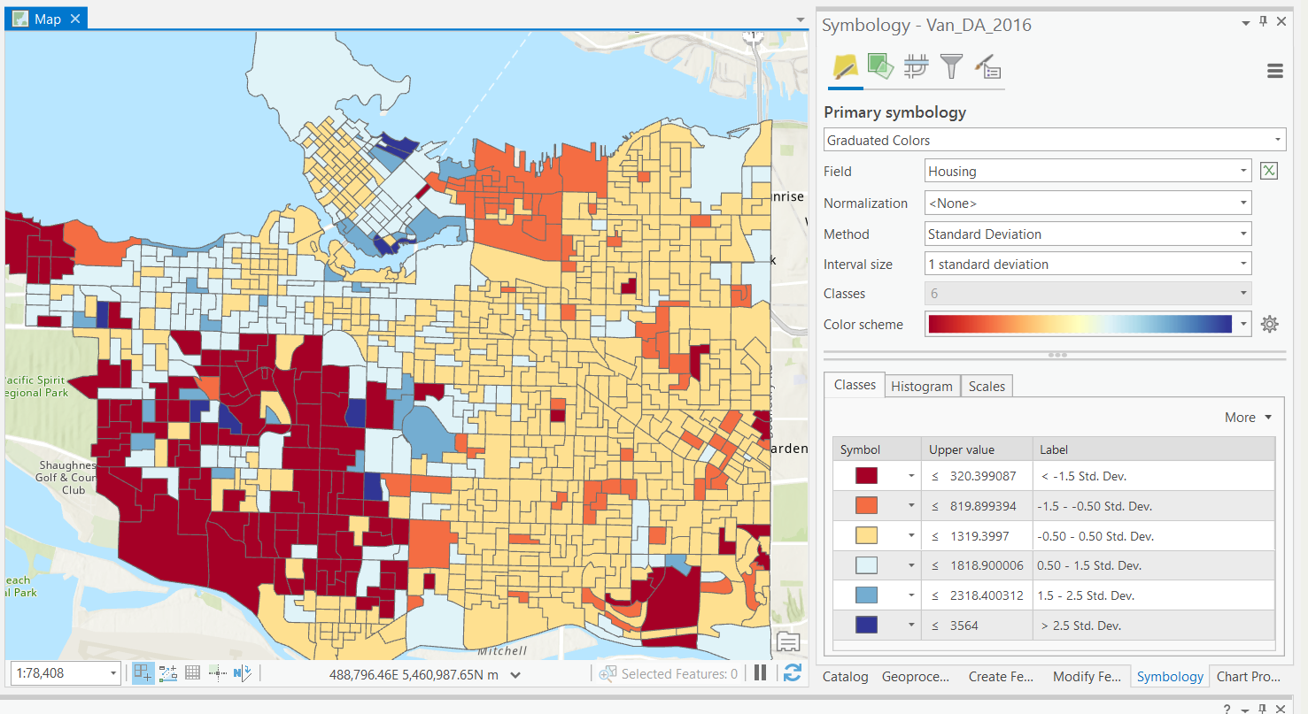The height and width of the screenshot is (714, 1308).
Task: Click the expression button beside Field
Action: [x=1269, y=171]
